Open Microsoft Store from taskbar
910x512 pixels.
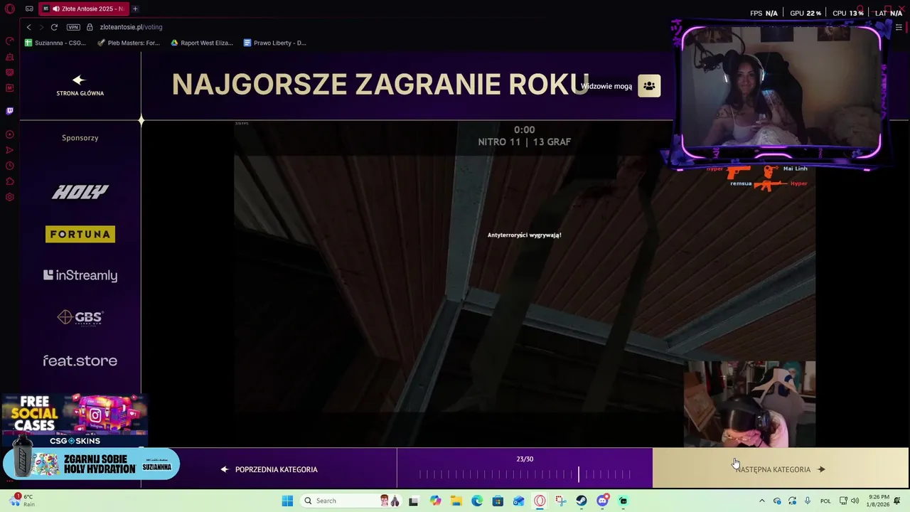(498, 501)
